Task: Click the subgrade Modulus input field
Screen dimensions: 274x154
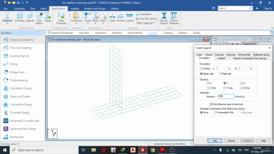Action: click(x=226, y=96)
